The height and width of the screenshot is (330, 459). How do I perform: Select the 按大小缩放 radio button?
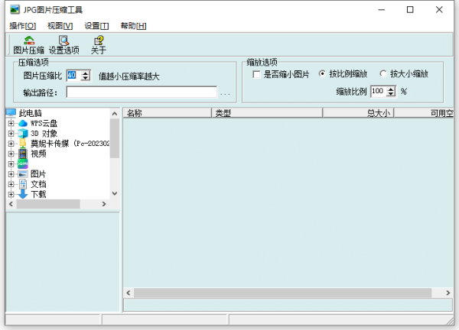pos(383,73)
